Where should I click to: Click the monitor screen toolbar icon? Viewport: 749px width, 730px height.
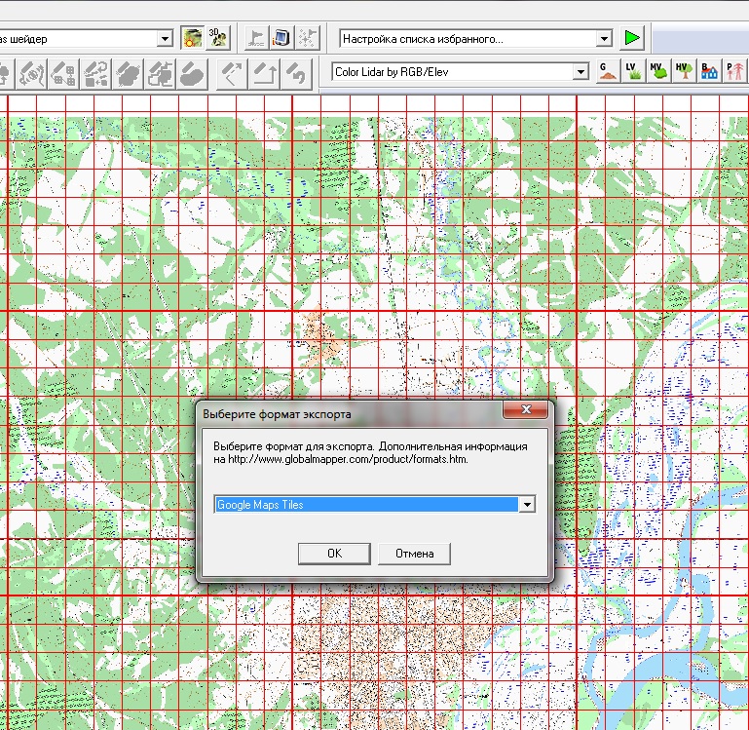click(x=281, y=39)
